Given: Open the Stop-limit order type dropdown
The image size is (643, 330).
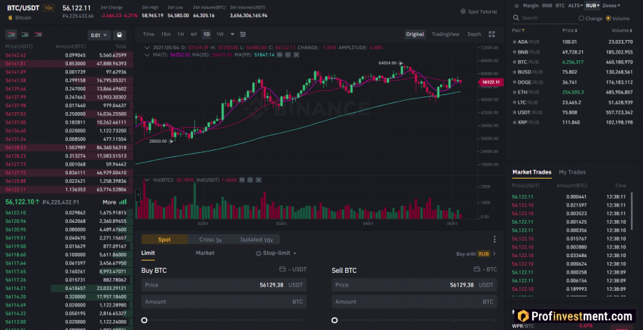Looking at the screenshot, I should click(295, 254).
